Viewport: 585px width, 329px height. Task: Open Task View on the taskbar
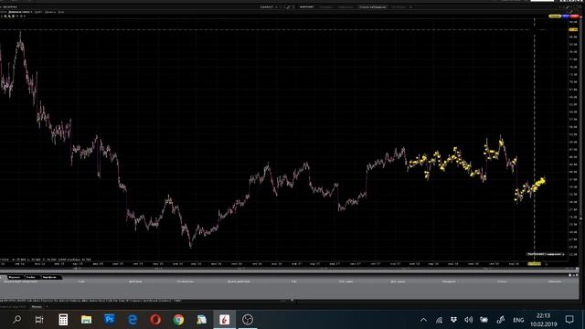point(39,320)
